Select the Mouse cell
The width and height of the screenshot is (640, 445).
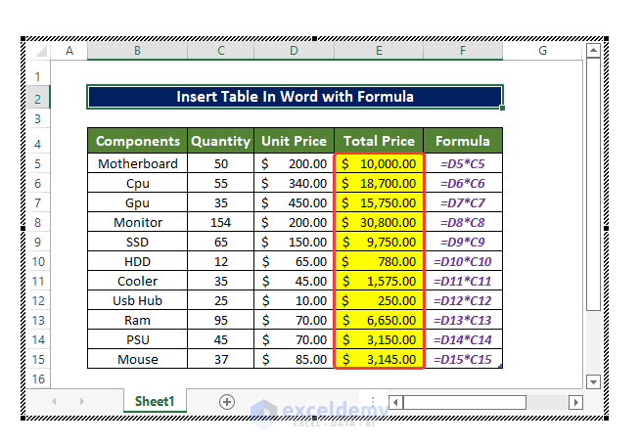(138, 359)
